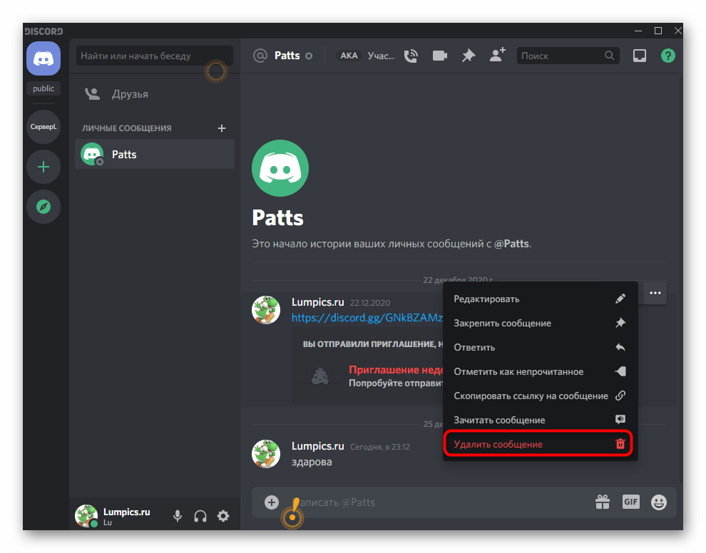The height and width of the screenshot is (553, 706).
Task: Open the inbox panel
Action: pyautogui.click(x=640, y=56)
